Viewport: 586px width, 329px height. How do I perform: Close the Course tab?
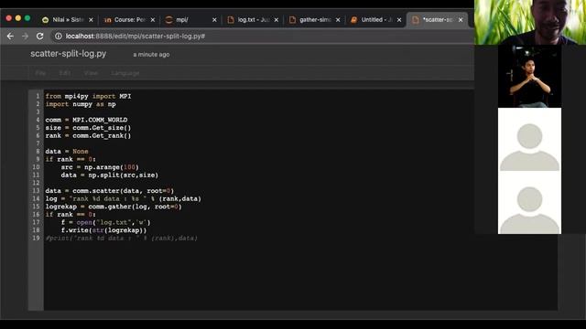[x=153, y=20]
